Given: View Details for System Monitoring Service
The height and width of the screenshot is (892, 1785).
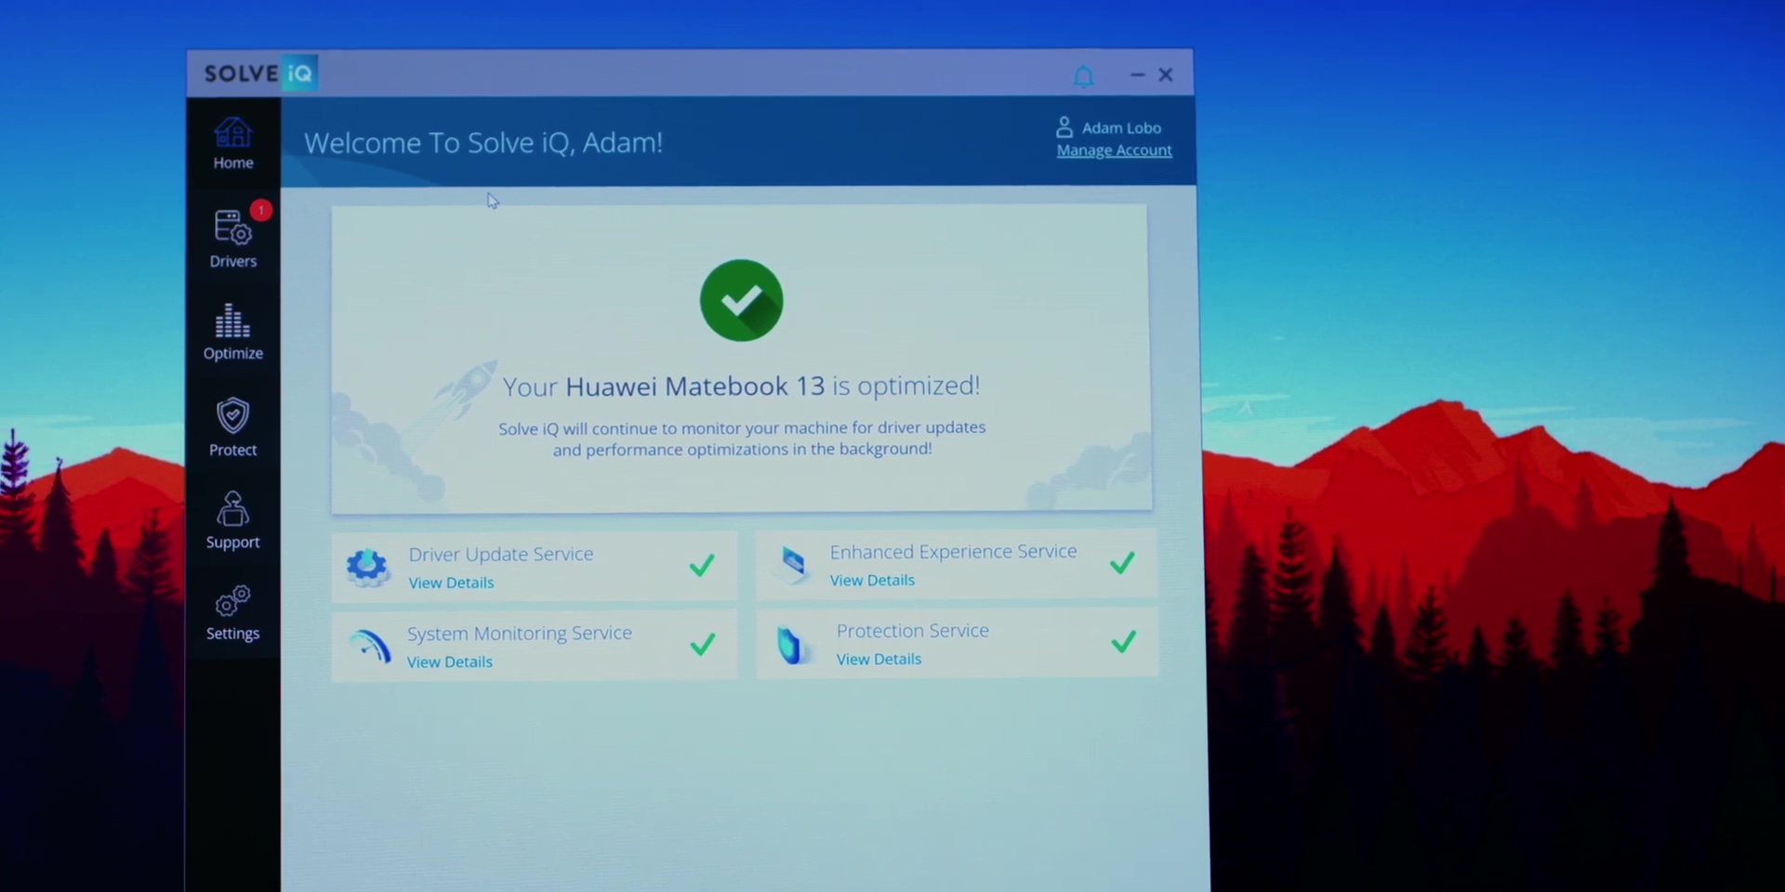Looking at the screenshot, I should [450, 662].
